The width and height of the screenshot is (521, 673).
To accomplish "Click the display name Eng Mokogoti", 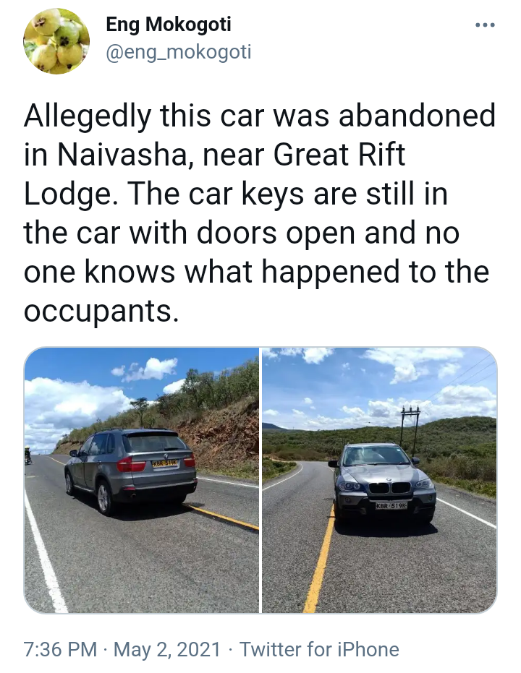I will 169,24.
